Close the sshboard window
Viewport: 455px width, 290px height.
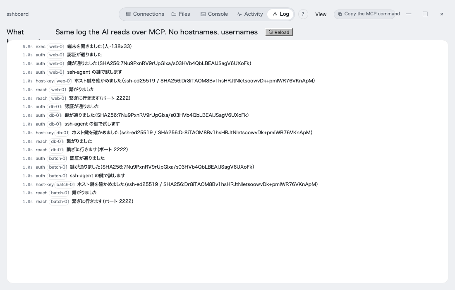(x=442, y=14)
